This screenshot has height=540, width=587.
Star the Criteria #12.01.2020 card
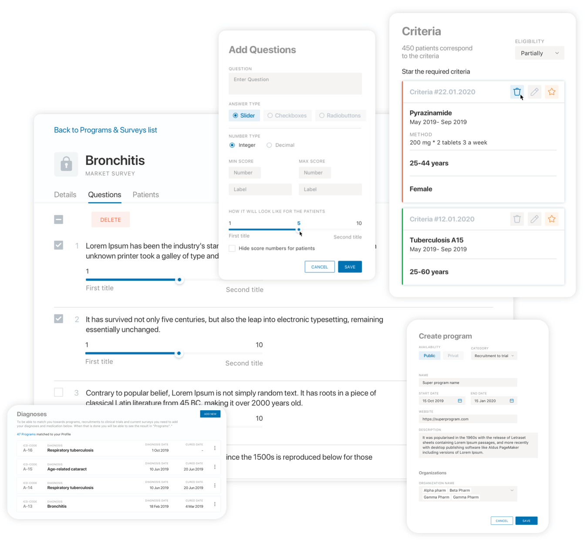coord(552,219)
